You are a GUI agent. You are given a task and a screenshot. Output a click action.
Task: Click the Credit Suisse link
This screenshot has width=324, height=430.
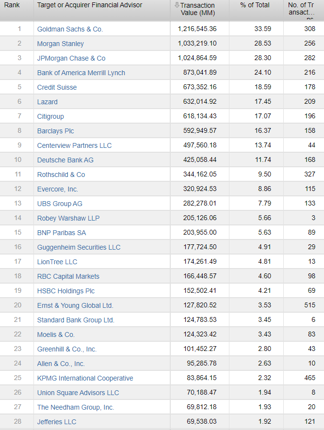pos(57,87)
